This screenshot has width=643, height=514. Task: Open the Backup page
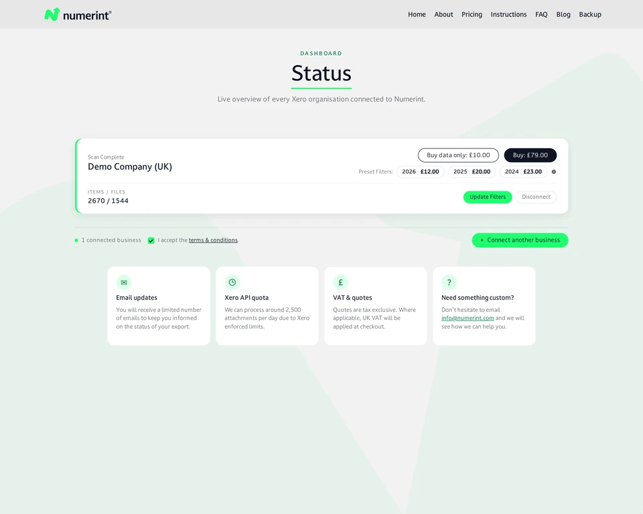(x=590, y=14)
